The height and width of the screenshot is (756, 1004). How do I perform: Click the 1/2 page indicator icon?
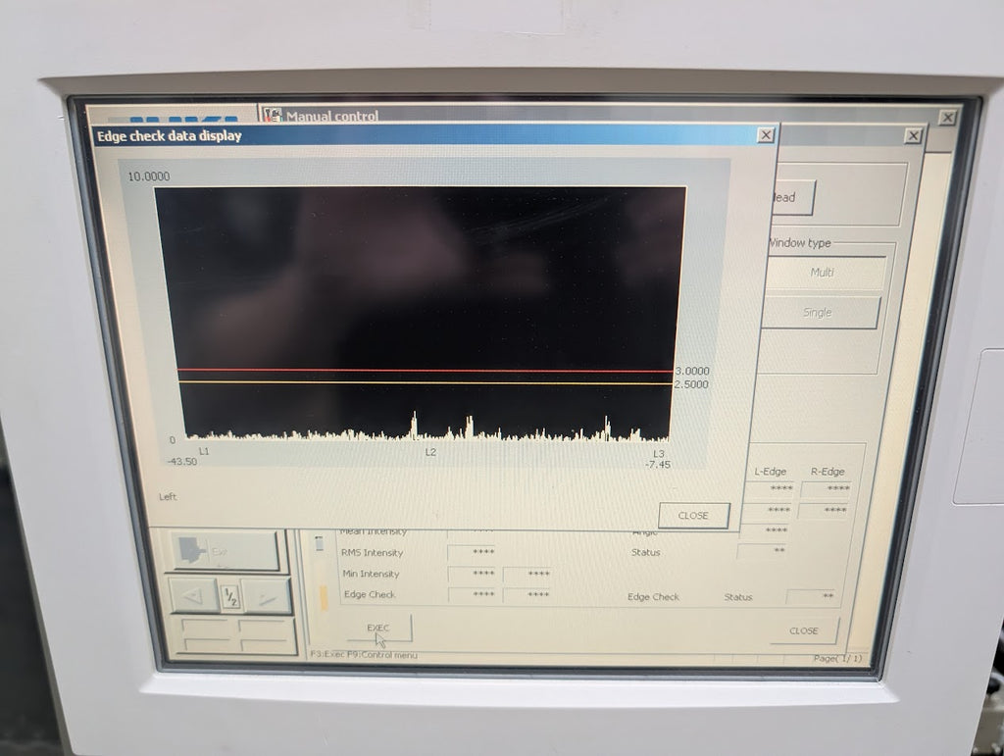click(230, 596)
